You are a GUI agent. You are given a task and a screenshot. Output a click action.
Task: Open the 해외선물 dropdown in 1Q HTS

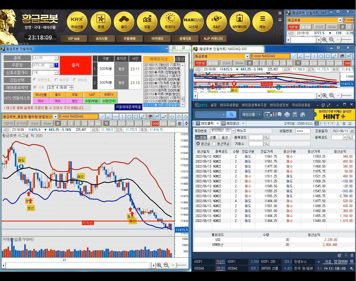[x=251, y=114]
